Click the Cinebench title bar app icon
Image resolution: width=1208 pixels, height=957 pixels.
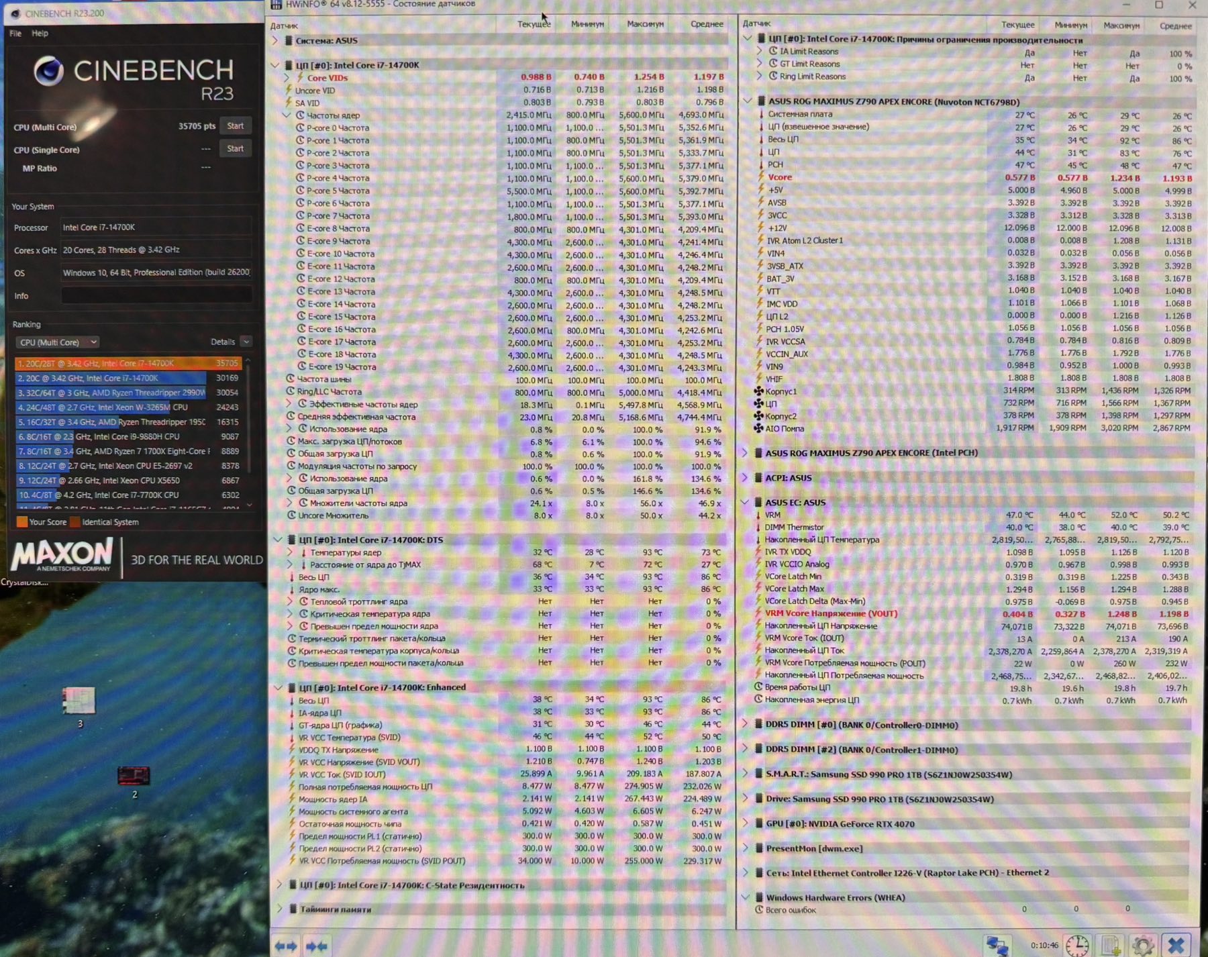15,13
